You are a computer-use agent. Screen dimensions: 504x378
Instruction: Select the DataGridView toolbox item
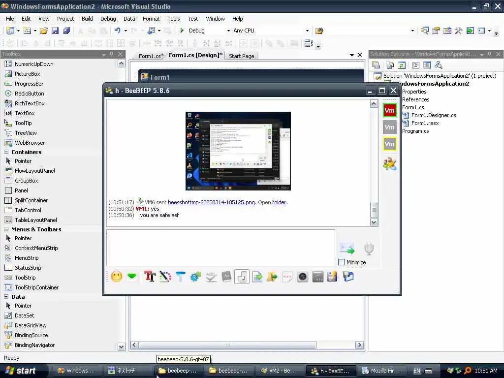coord(31,325)
